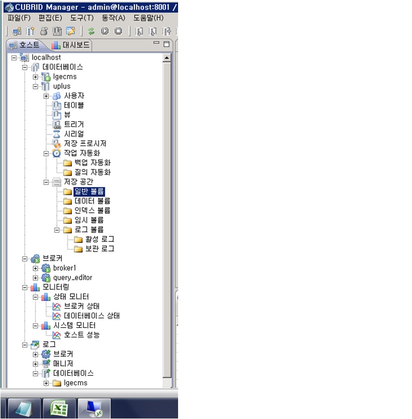The image size is (412, 419).
Task: Click the 테이블 table icon in tree
Action: pyautogui.click(x=56, y=106)
